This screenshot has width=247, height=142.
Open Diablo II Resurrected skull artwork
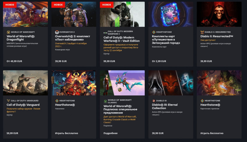219,14
